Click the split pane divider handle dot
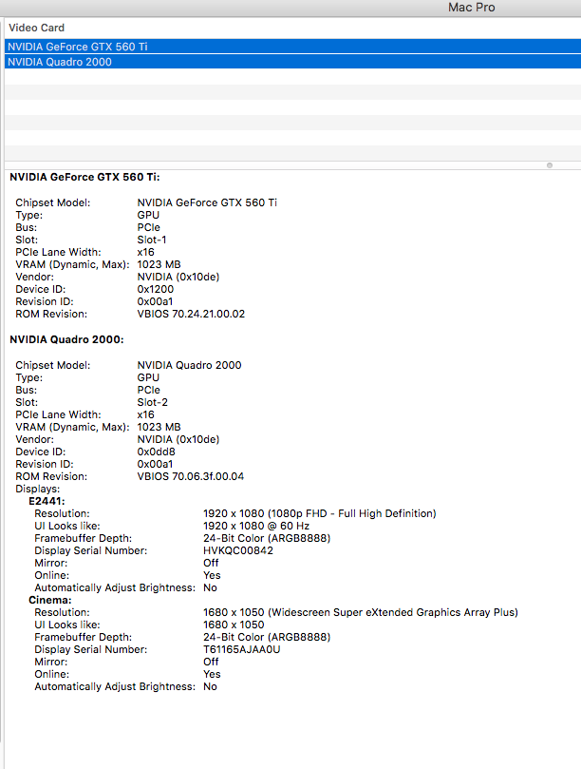This screenshot has height=769, width=581. coord(550,165)
